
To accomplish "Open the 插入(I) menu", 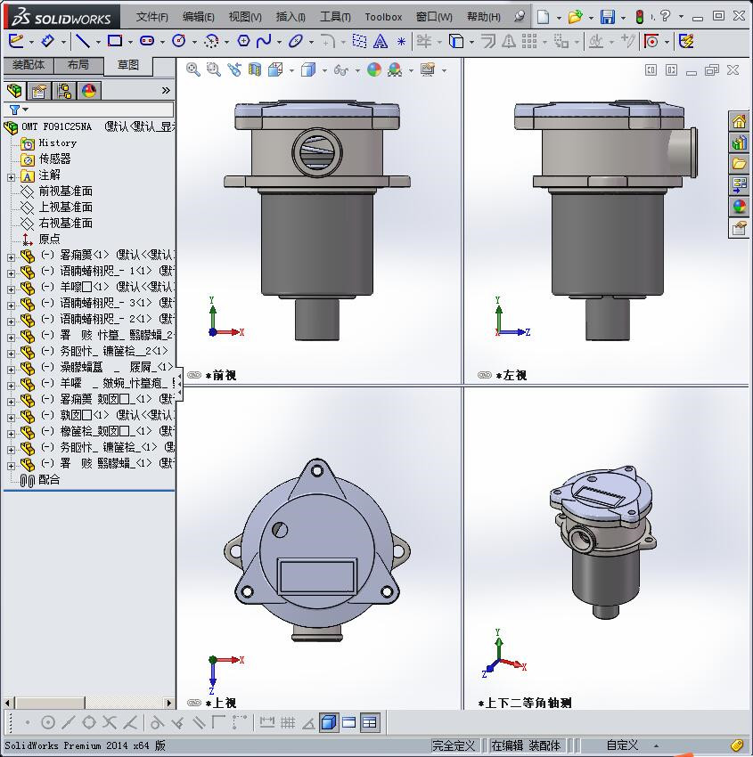I will point(291,17).
